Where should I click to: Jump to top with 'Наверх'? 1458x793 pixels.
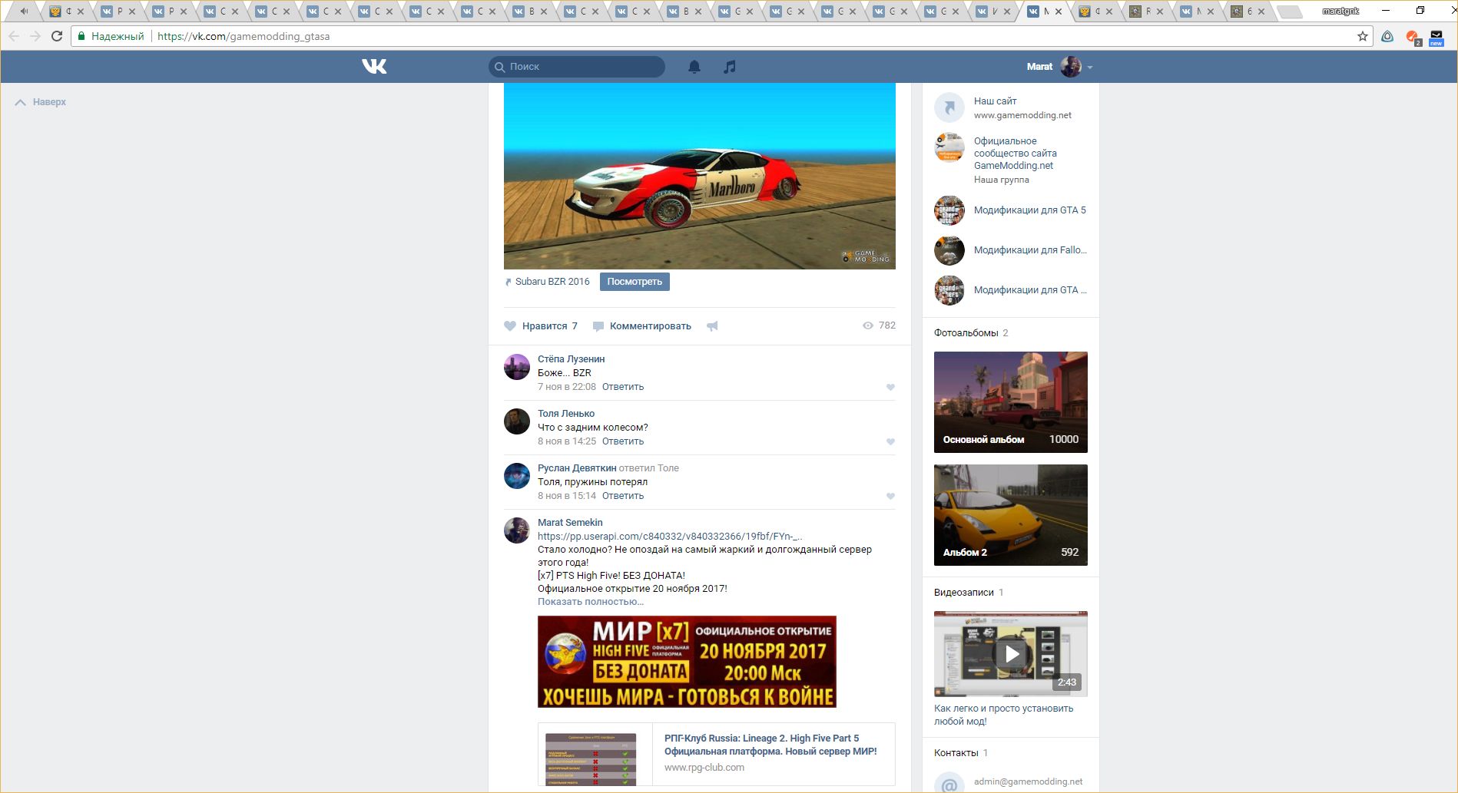[41, 102]
